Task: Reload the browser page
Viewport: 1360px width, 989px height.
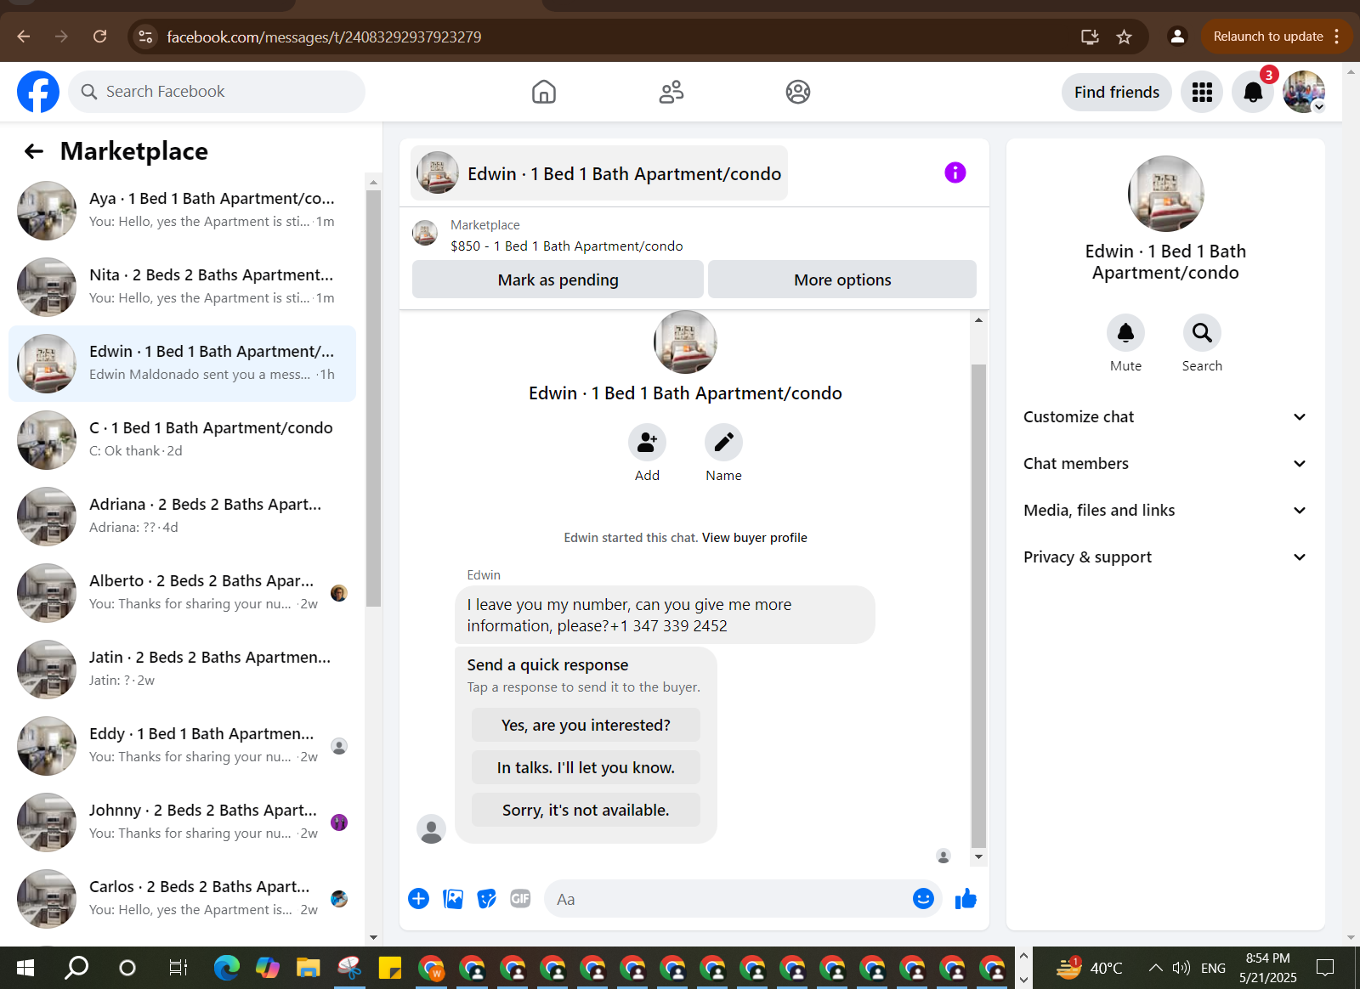Action: click(99, 37)
